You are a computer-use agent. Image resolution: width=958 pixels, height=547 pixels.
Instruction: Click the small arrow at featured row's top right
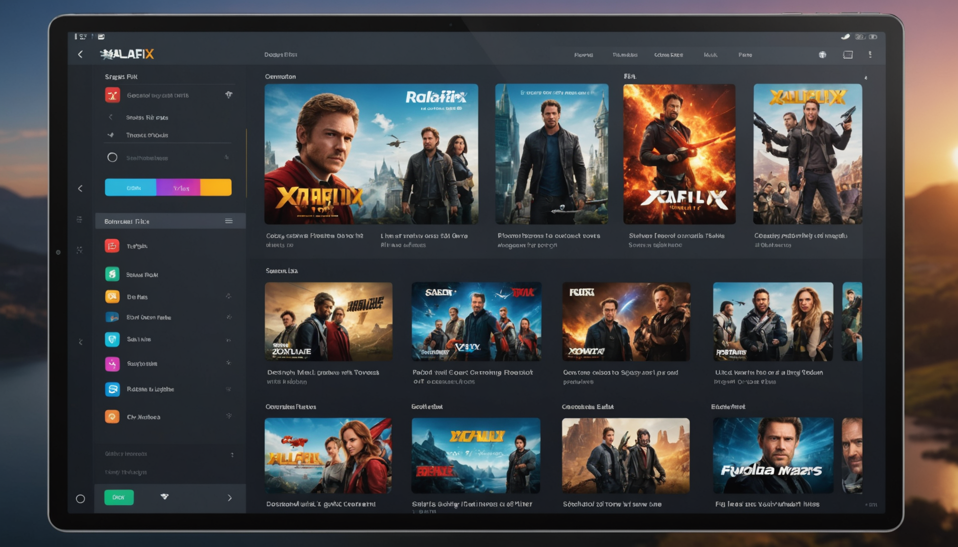tap(866, 77)
